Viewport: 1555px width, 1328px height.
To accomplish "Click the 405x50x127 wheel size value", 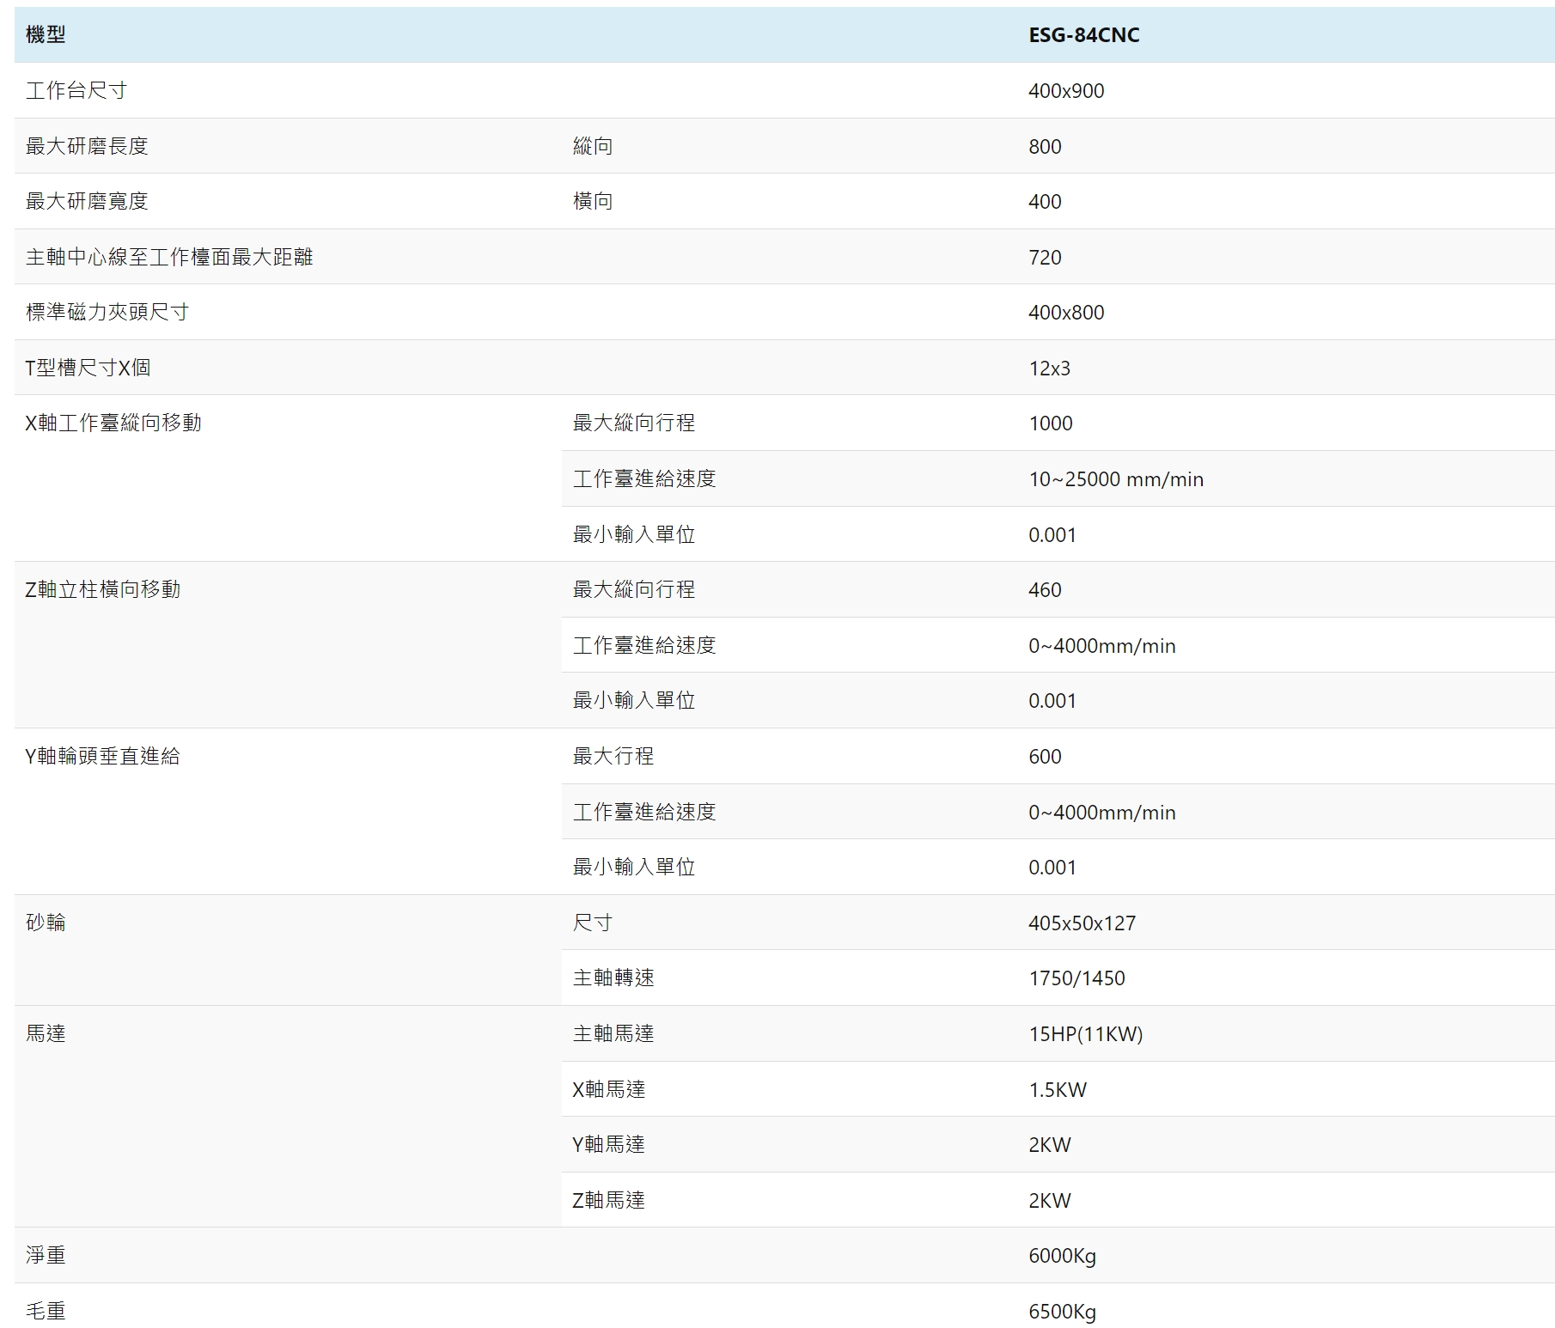I will [1082, 923].
